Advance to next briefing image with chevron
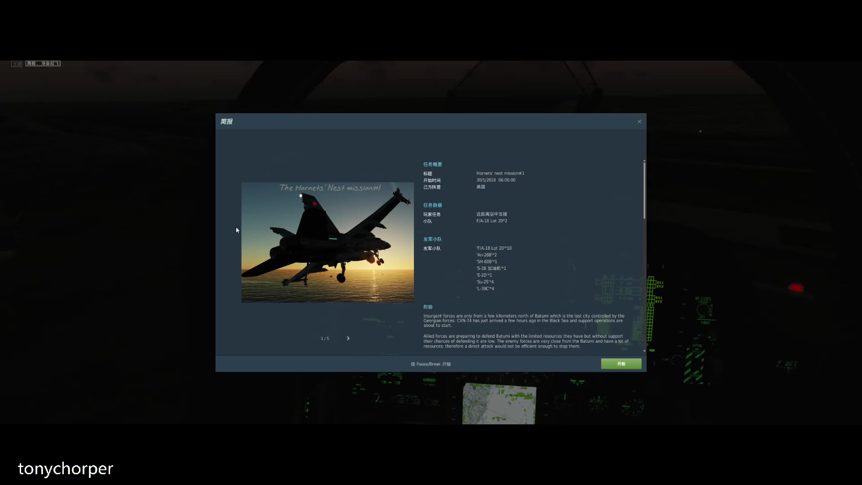The width and height of the screenshot is (862, 485). tap(348, 338)
